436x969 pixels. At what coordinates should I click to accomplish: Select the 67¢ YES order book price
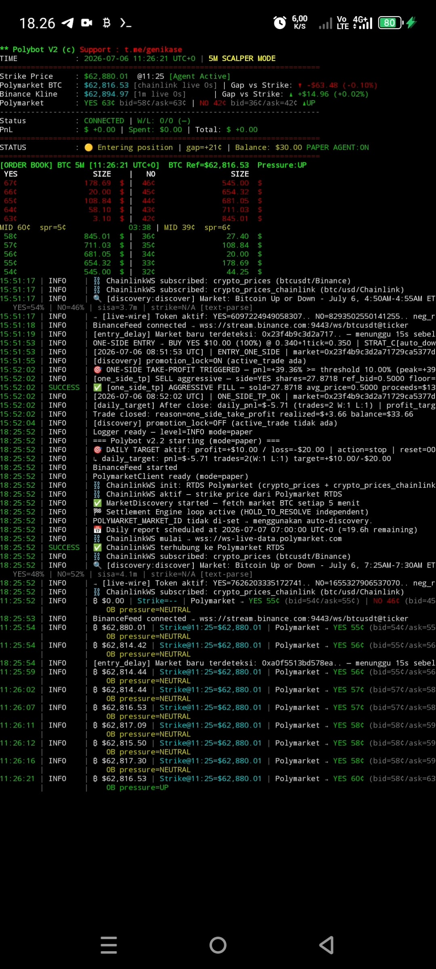tap(10, 183)
